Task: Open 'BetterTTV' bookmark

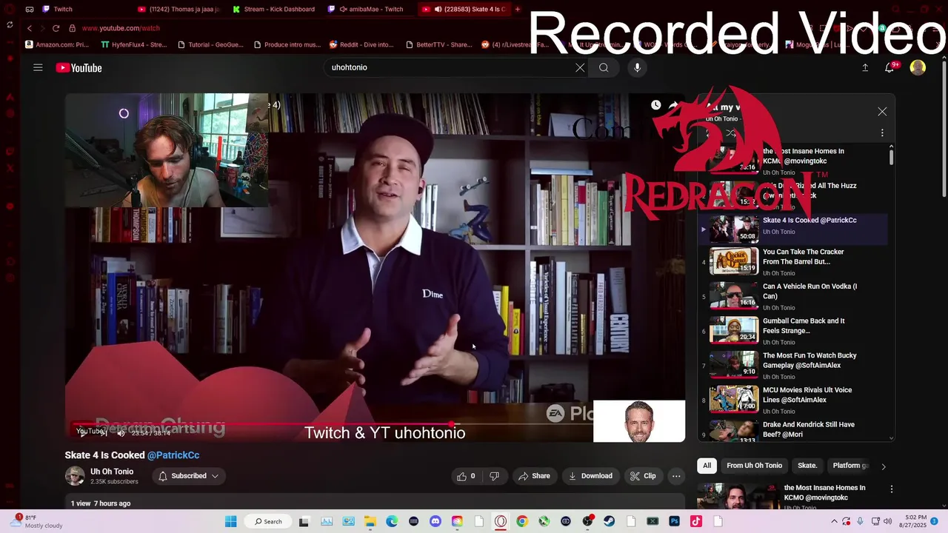Action: click(x=439, y=44)
